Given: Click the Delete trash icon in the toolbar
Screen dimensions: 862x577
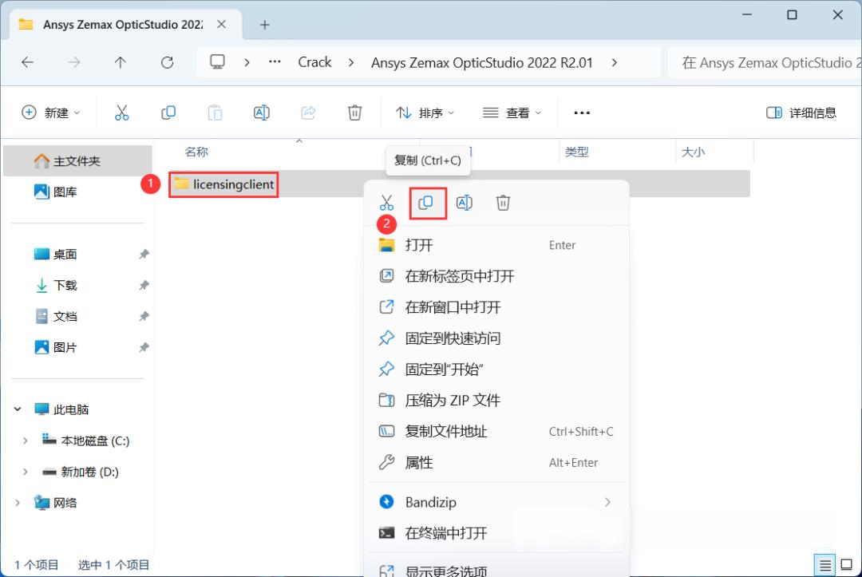Looking at the screenshot, I should click(x=354, y=113).
